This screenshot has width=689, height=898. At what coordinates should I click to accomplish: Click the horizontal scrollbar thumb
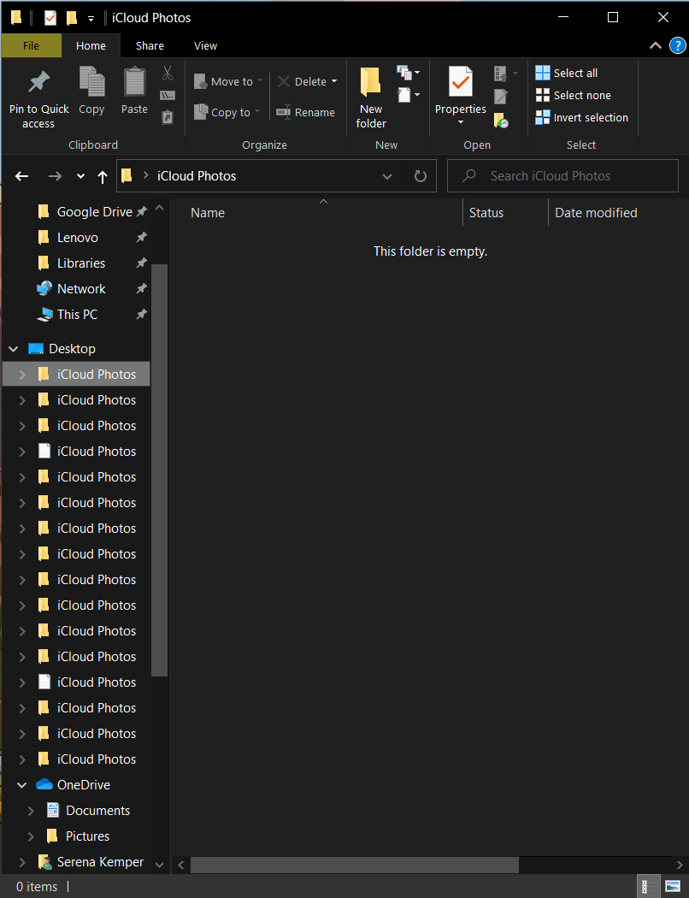tap(354, 865)
